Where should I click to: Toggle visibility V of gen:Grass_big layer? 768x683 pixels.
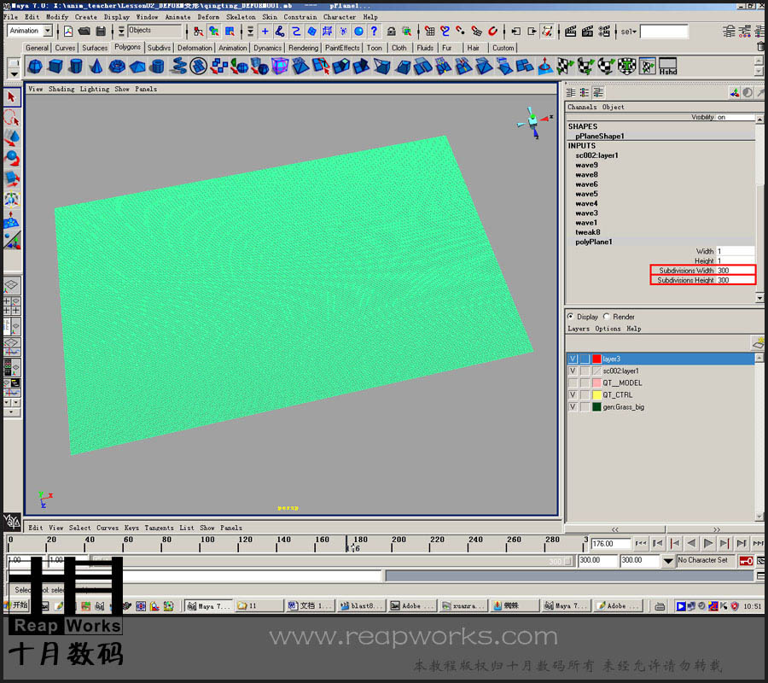[x=572, y=406]
